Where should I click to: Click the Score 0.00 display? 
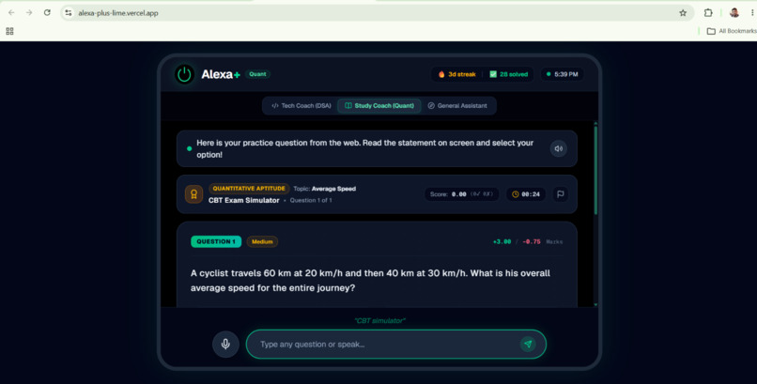coord(461,194)
